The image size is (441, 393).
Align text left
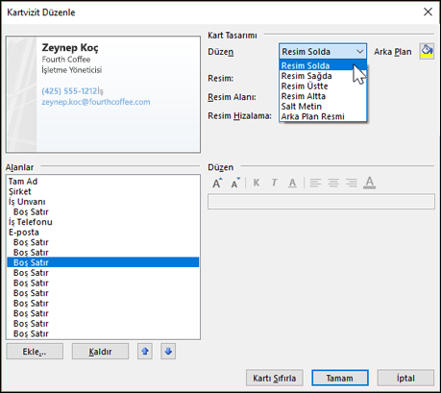point(315,183)
